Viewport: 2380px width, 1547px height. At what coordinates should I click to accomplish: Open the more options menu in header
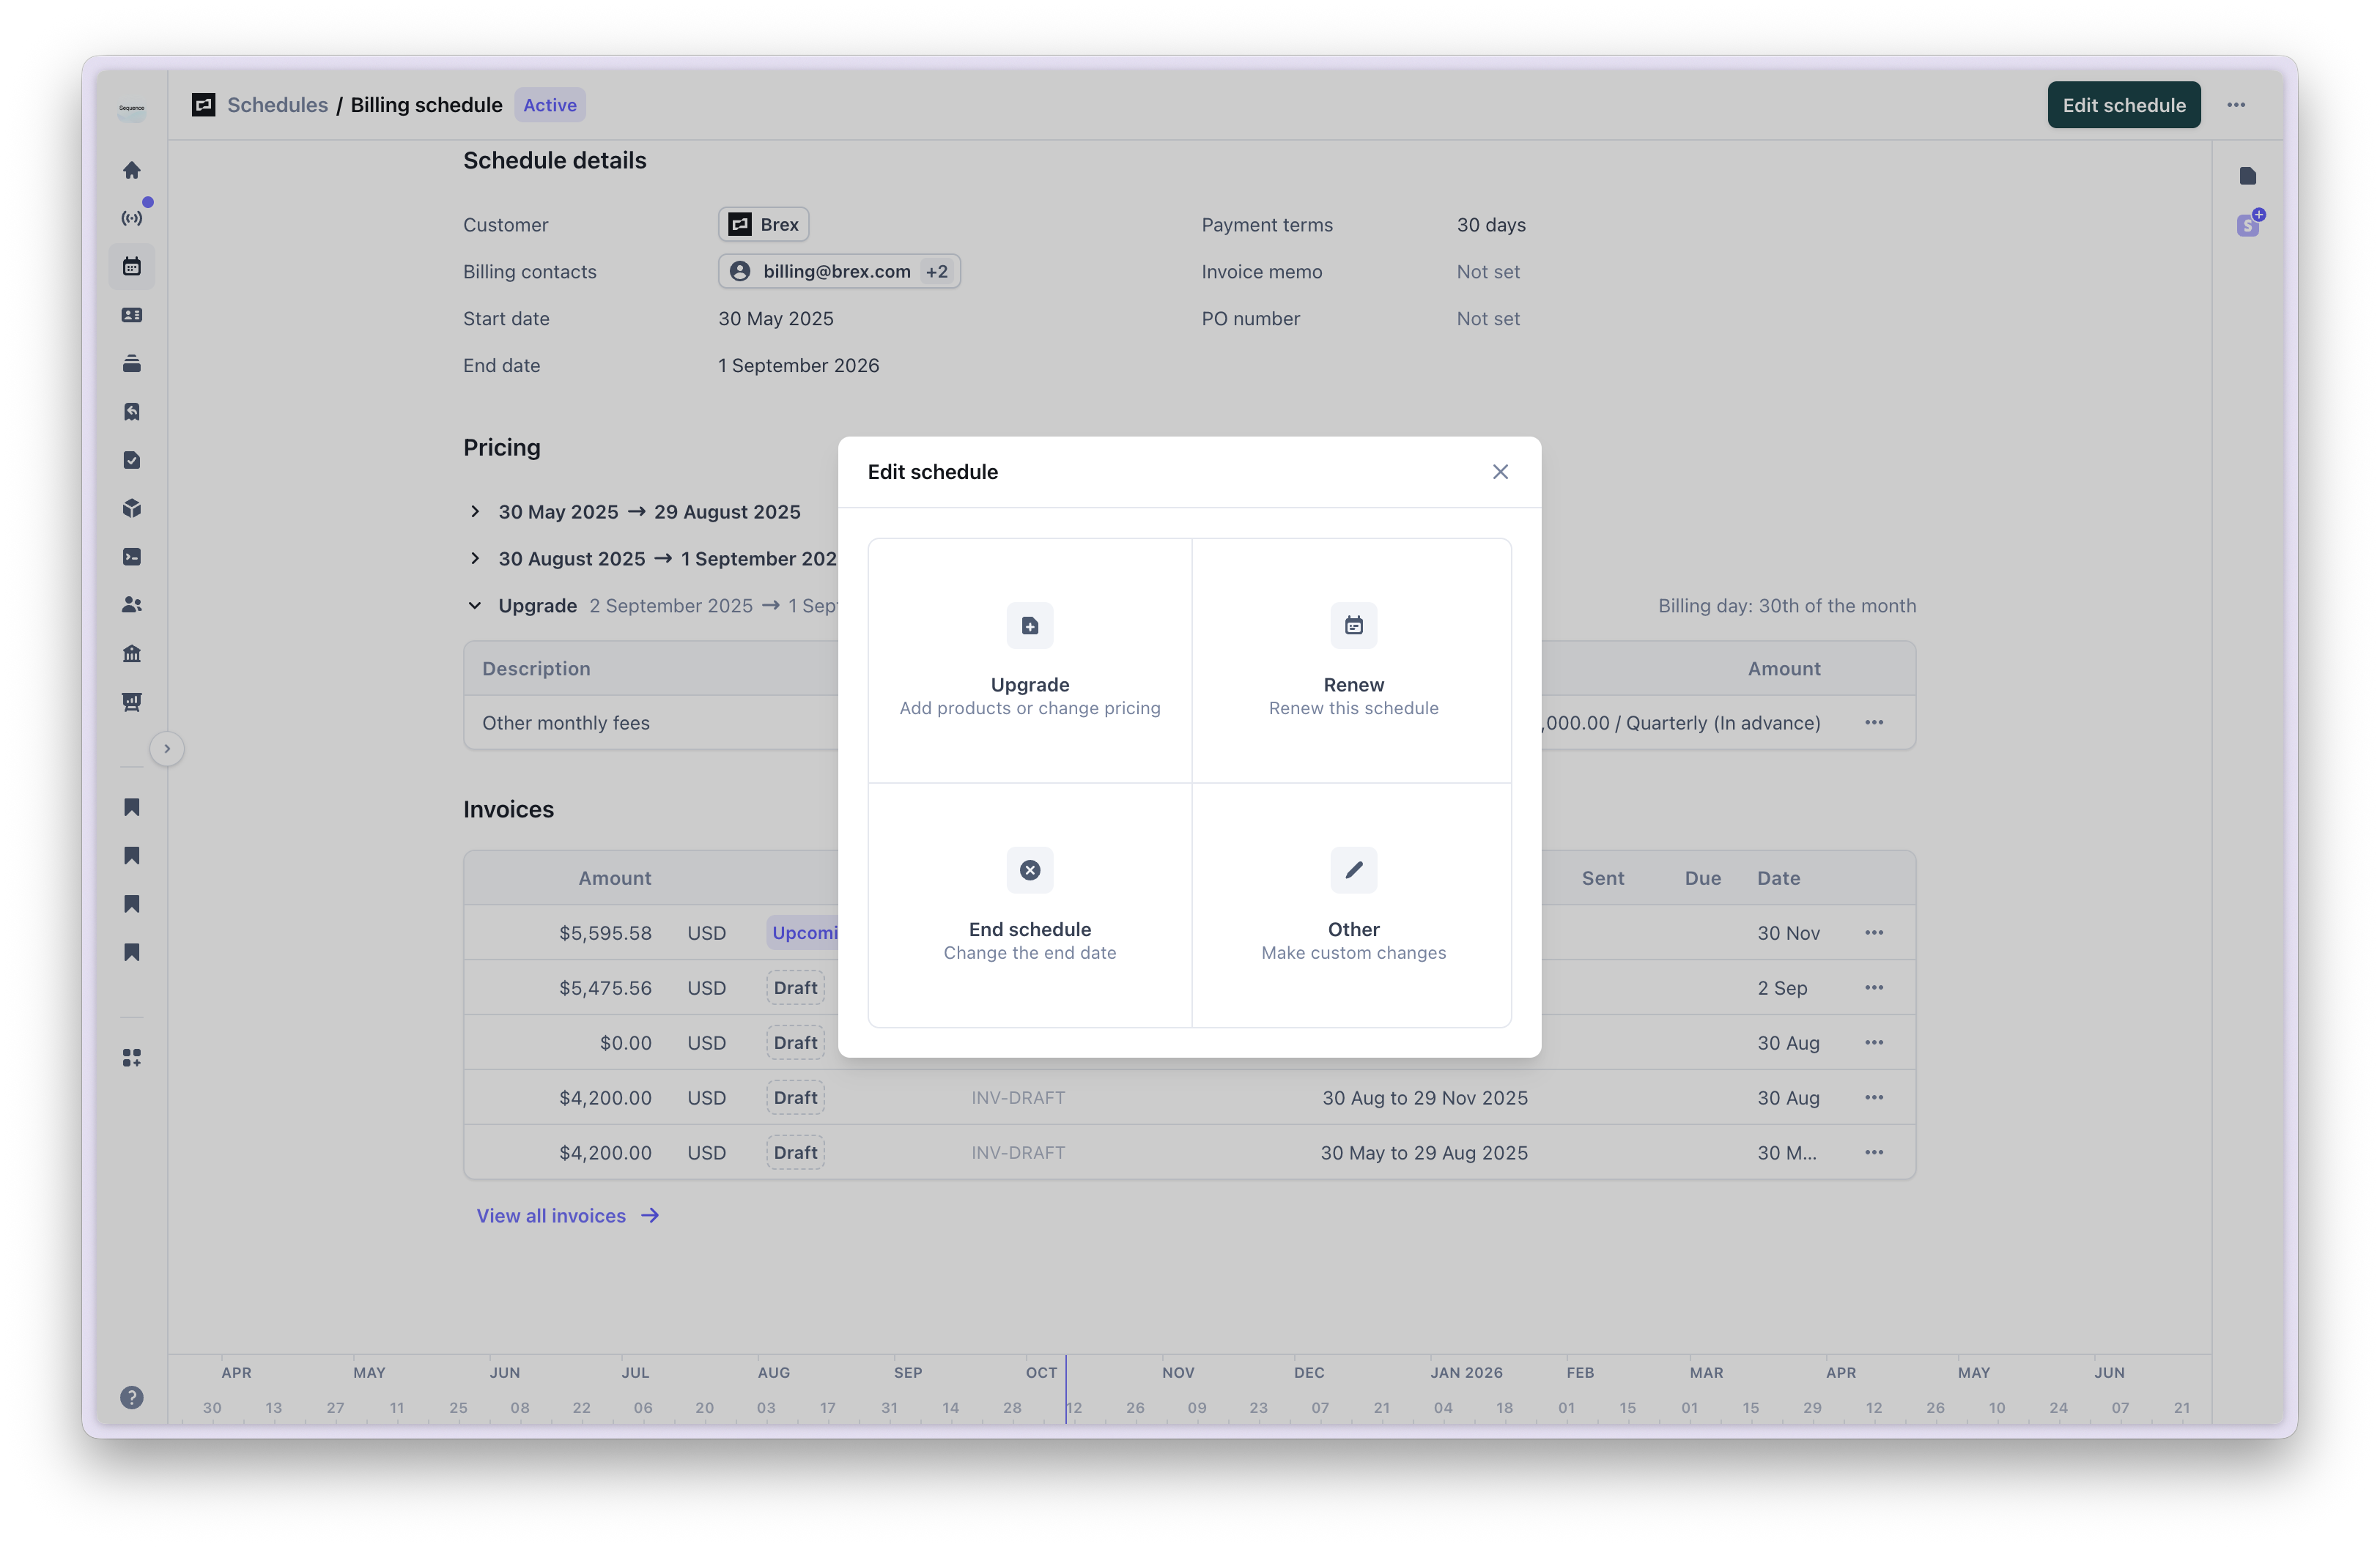coord(2236,105)
